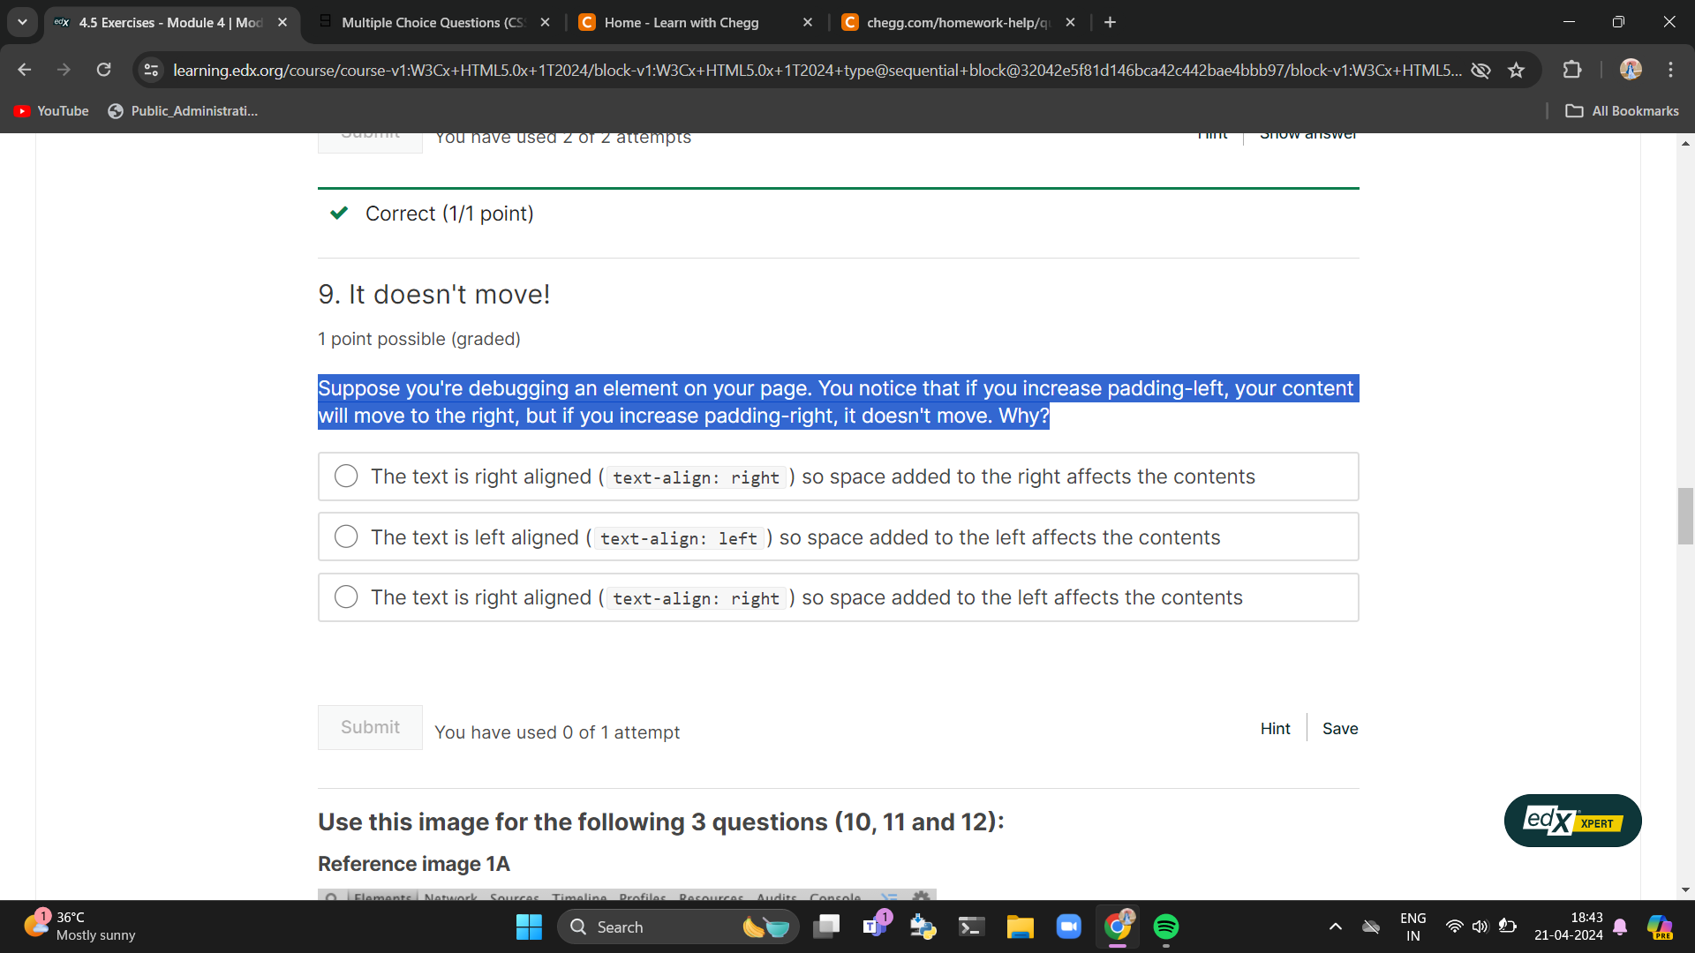Click the third-party cookies blocked eye icon
The image size is (1695, 953).
1480,71
